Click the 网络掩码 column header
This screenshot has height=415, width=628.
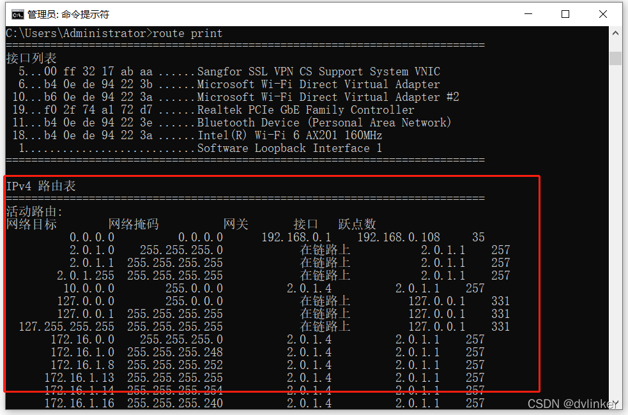(x=134, y=224)
